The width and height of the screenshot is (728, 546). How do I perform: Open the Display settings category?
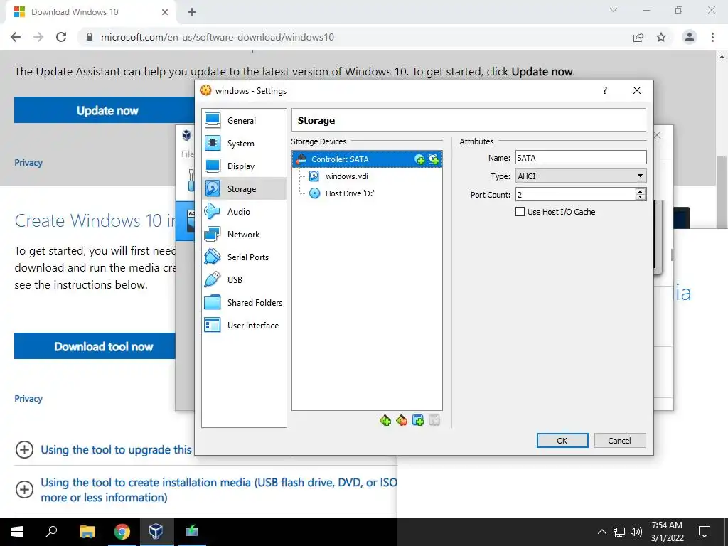pyautogui.click(x=244, y=166)
